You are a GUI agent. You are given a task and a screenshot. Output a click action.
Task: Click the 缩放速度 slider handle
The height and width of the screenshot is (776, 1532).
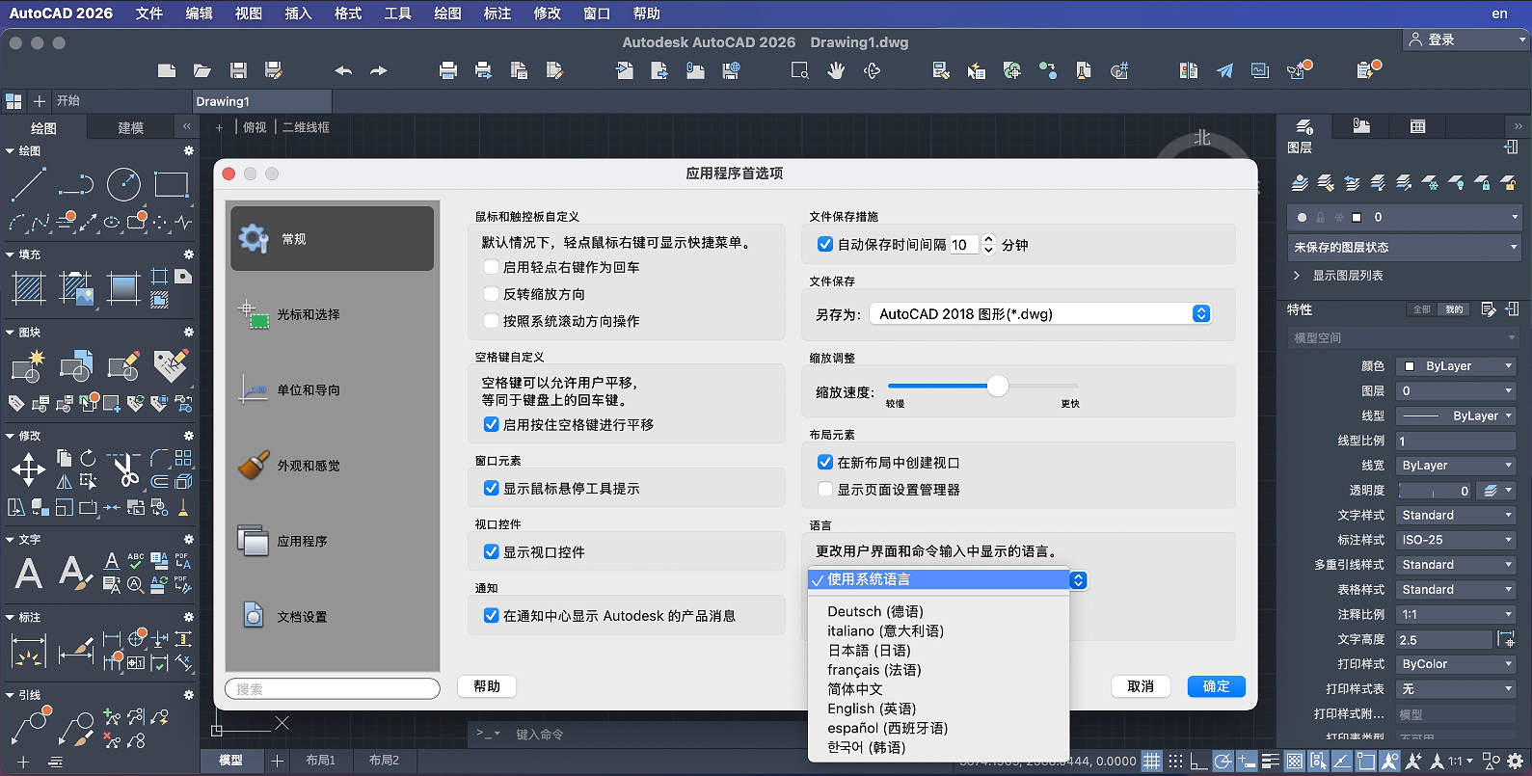click(x=998, y=387)
